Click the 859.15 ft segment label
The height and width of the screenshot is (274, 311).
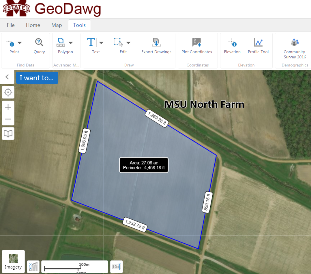tap(207, 202)
